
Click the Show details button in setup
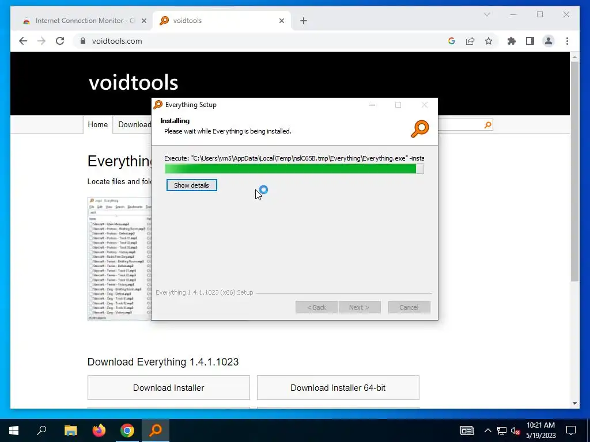191,185
